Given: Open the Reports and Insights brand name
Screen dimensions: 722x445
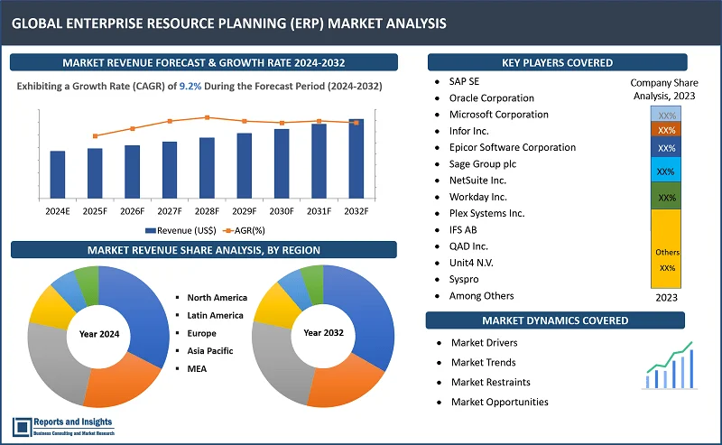Looking at the screenshot, I should pos(73,422).
